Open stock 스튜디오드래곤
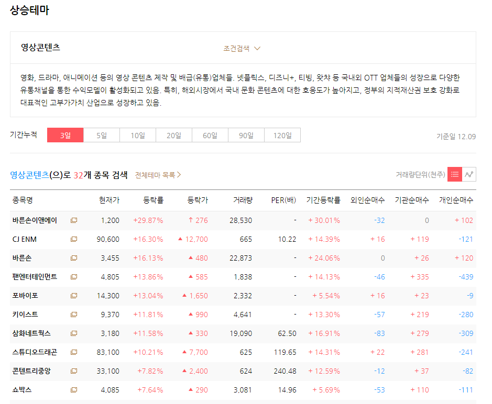 (35, 352)
